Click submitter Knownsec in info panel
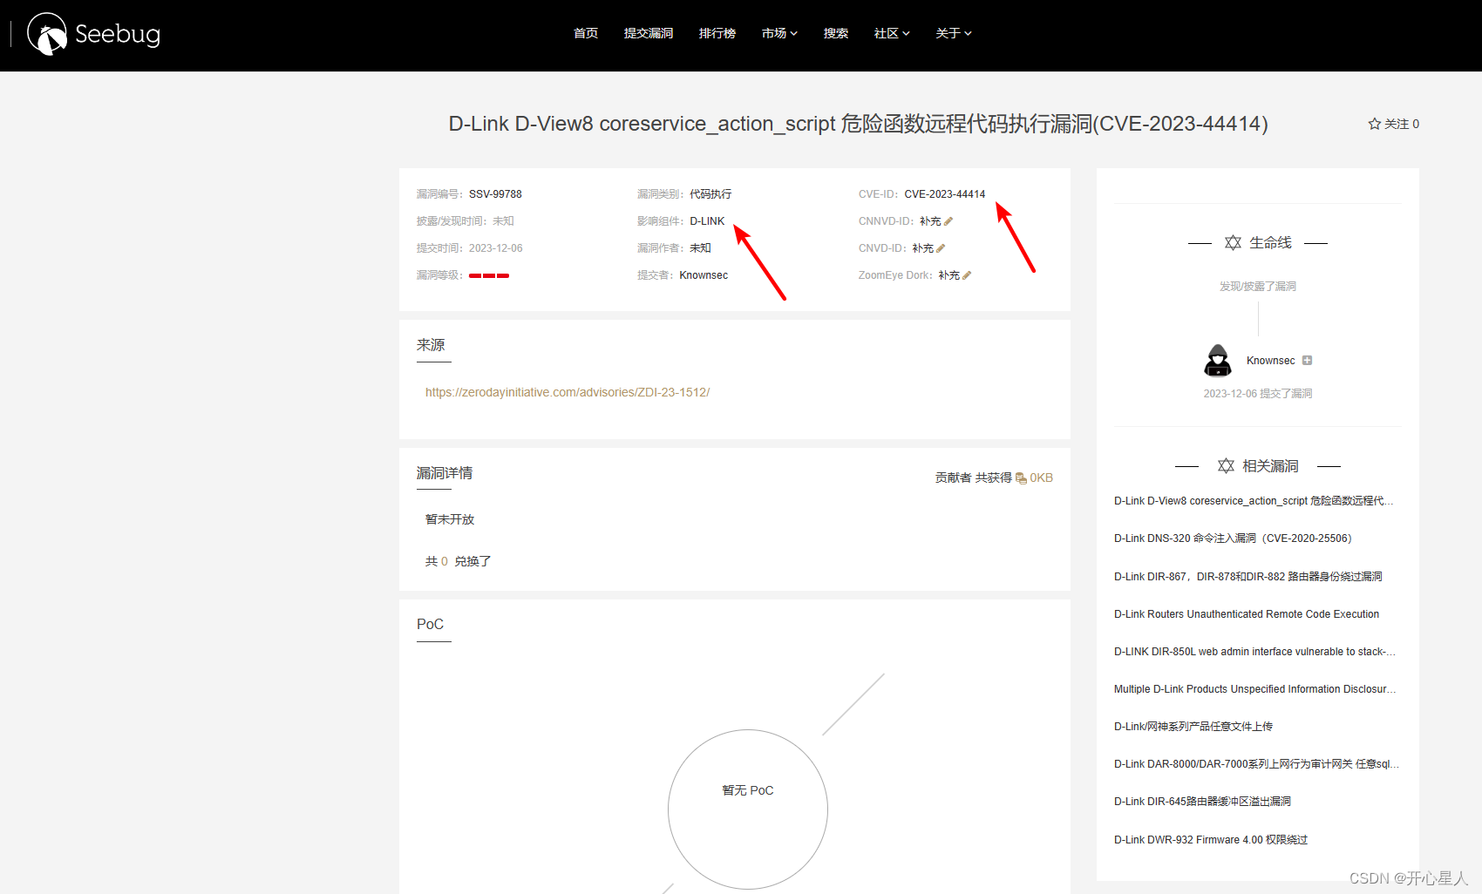This screenshot has height=894, width=1482. (704, 275)
